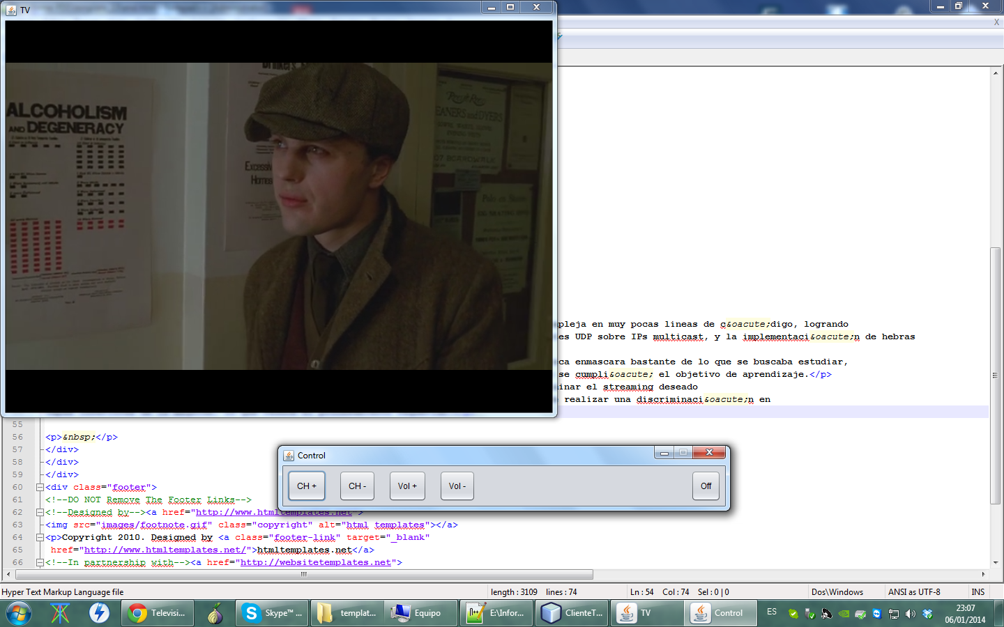This screenshot has height=627, width=1004.
Task: Switch to Equipo computer taskbar window
Action: [x=423, y=613]
